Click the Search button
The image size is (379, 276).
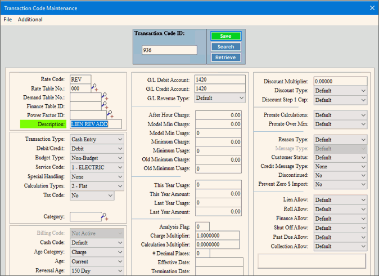[225, 47]
